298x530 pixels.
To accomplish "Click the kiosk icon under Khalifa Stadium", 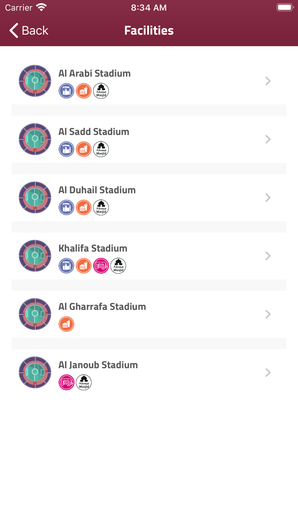I will (66, 265).
